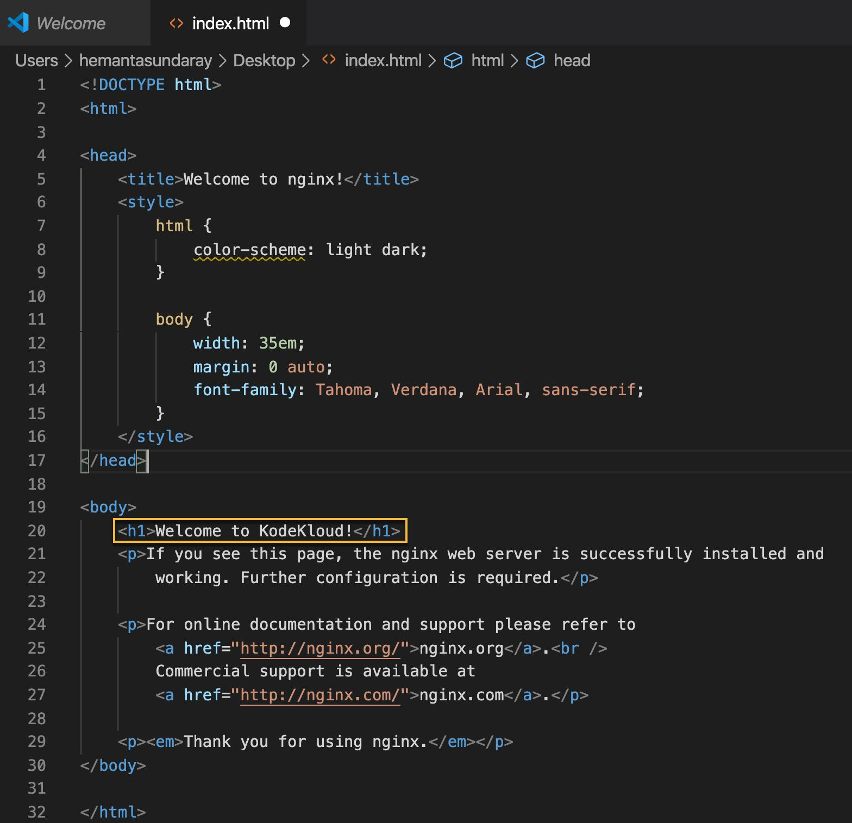Click the 'index.html' breadcrumb file name
The height and width of the screenshot is (823, 852).
point(383,60)
